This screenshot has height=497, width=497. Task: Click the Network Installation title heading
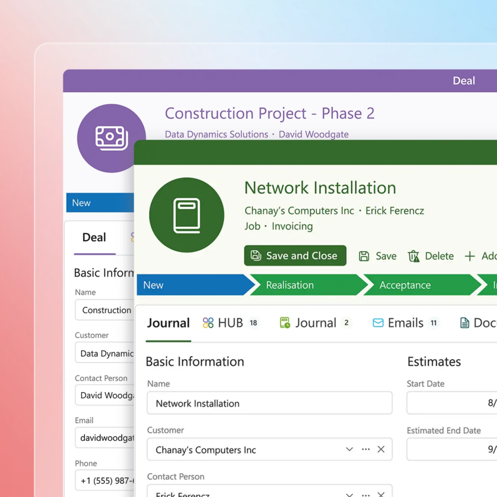(320, 188)
